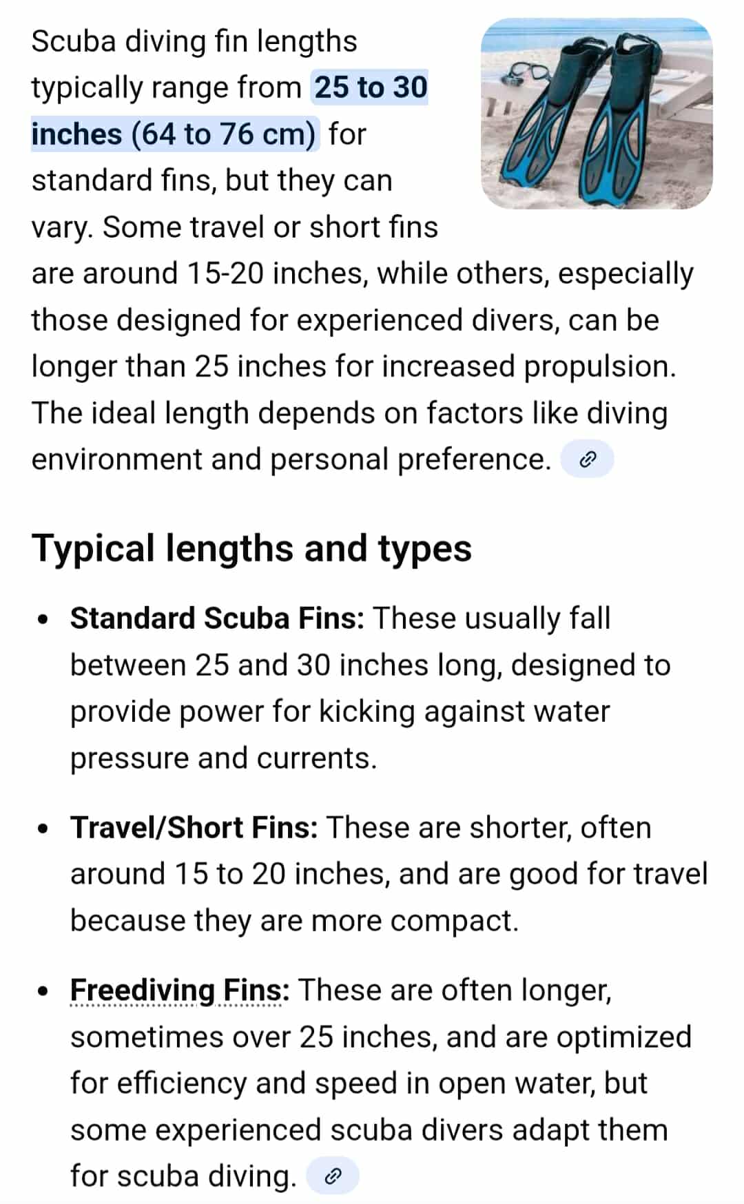Image resolution: width=744 pixels, height=1204 pixels.
Task: Click the text "pressure and currents."
Action: 223,758
